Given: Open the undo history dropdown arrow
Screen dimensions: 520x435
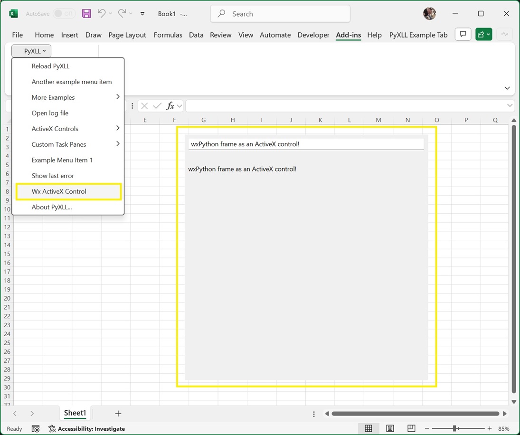Looking at the screenshot, I should tap(111, 14).
